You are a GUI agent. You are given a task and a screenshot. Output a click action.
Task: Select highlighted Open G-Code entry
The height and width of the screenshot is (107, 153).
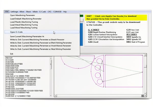(x=42, y=32)
